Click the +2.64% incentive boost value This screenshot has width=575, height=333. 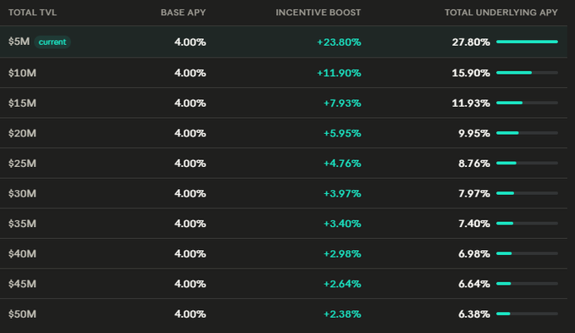pyautogui.click(x=342, y=284)
